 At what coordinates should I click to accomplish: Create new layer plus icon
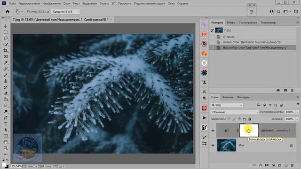[286, 165]
